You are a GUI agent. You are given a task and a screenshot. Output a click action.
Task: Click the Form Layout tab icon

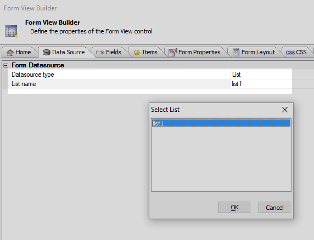coord(236,53)
